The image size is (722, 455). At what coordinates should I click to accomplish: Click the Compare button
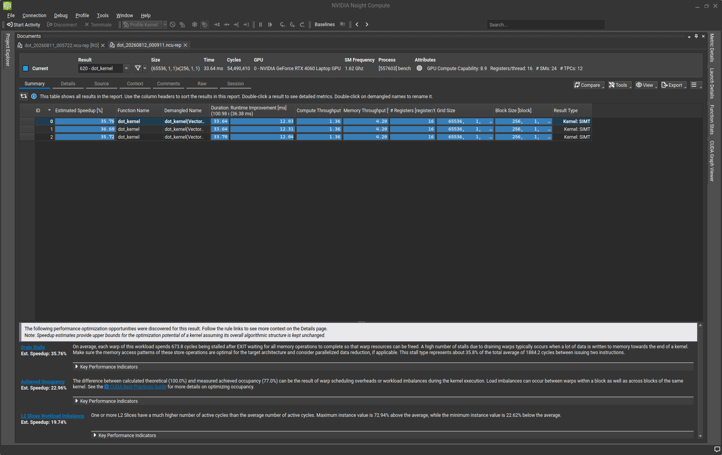pos(589,85)
